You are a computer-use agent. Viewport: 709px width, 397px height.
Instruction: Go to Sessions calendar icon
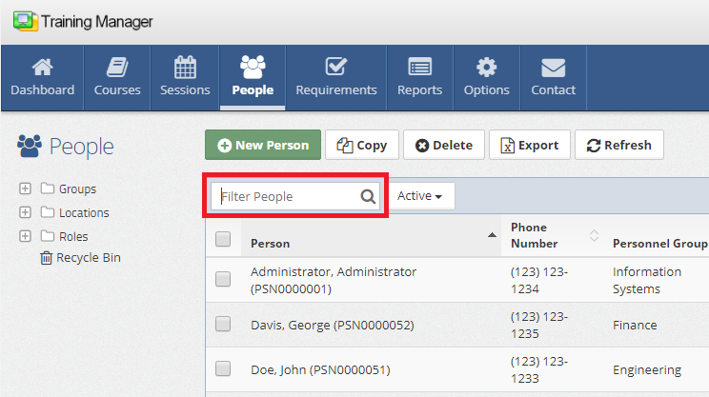point(185,69)
